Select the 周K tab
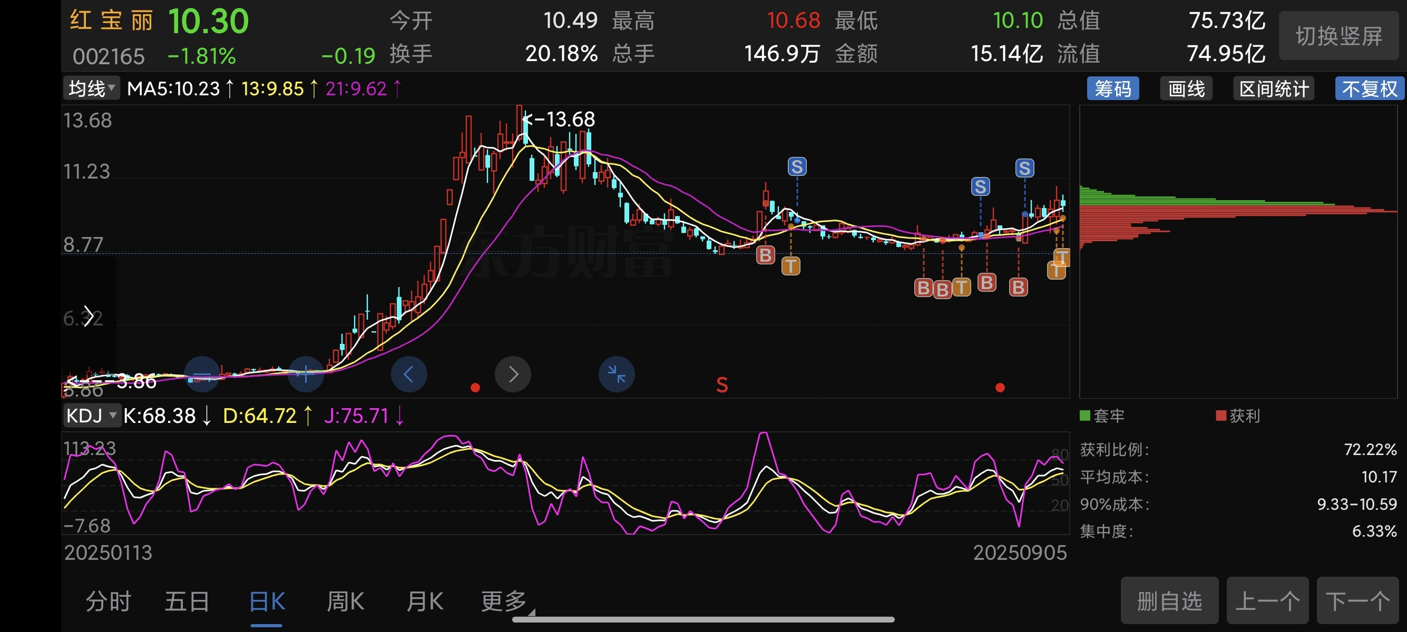 [x=345, y=601]
